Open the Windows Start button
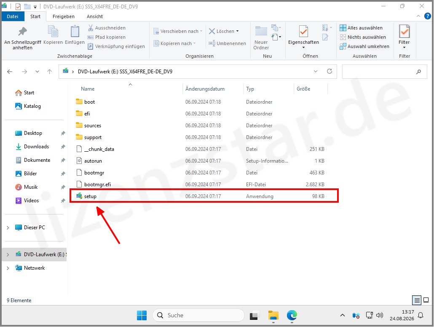The width and height of the screenshot is (434, 327). [x=142, y=315]
